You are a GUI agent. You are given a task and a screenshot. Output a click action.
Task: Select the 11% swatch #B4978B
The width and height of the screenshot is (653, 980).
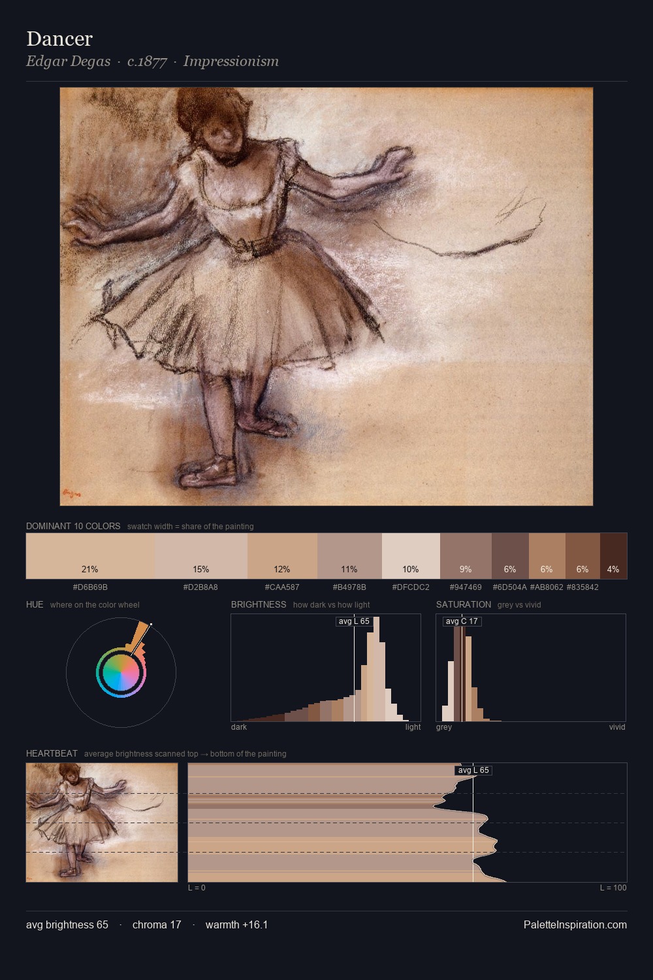tap(349, 556)
